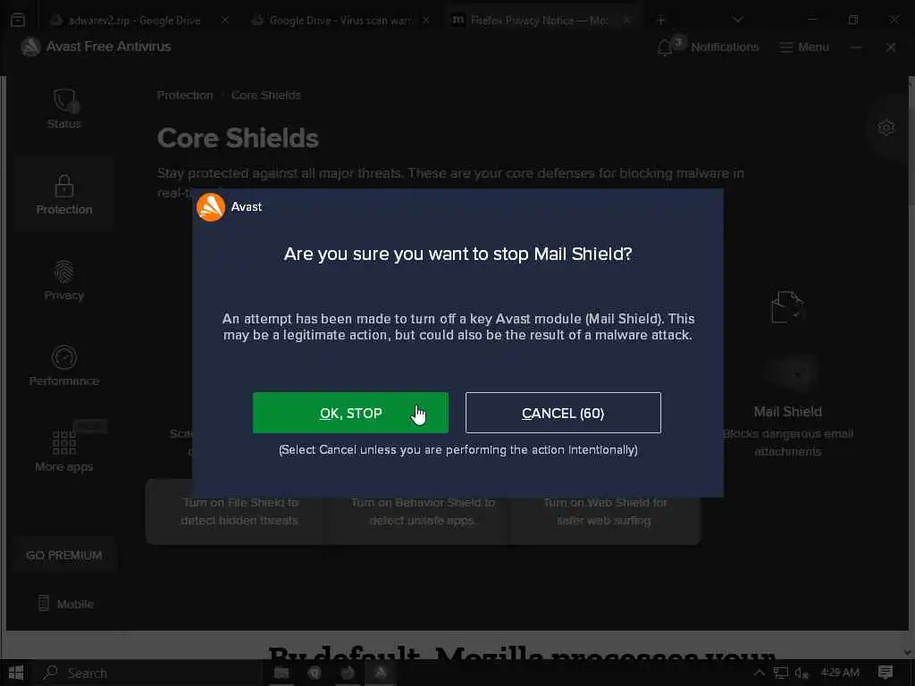Open the Performance gauge section

64,365
